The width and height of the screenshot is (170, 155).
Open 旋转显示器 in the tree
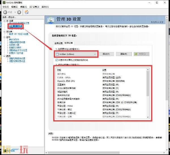tap(14, 45)
